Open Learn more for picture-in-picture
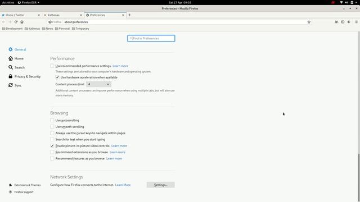The height and width of the screenshot is (202, 360). 119,146
